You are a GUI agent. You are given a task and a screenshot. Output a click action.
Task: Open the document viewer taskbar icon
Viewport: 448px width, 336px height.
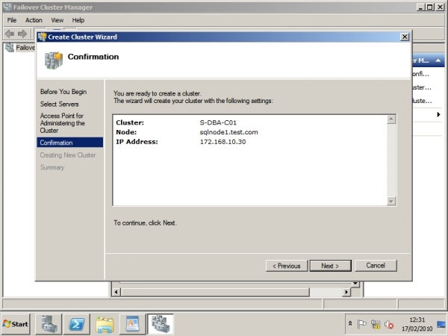[x=132, y=324]
